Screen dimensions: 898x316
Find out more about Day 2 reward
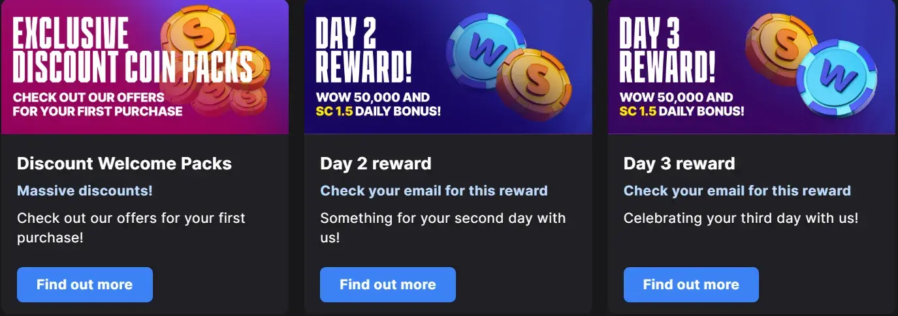388,285
